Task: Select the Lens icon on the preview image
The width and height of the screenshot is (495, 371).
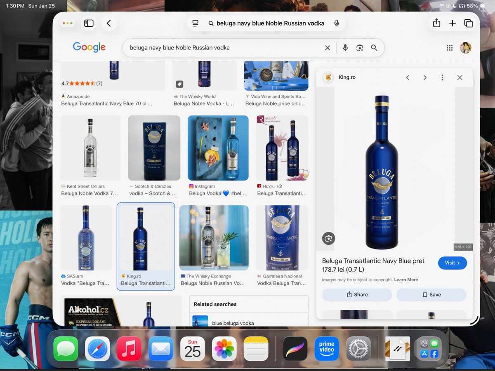Action: 328,238
